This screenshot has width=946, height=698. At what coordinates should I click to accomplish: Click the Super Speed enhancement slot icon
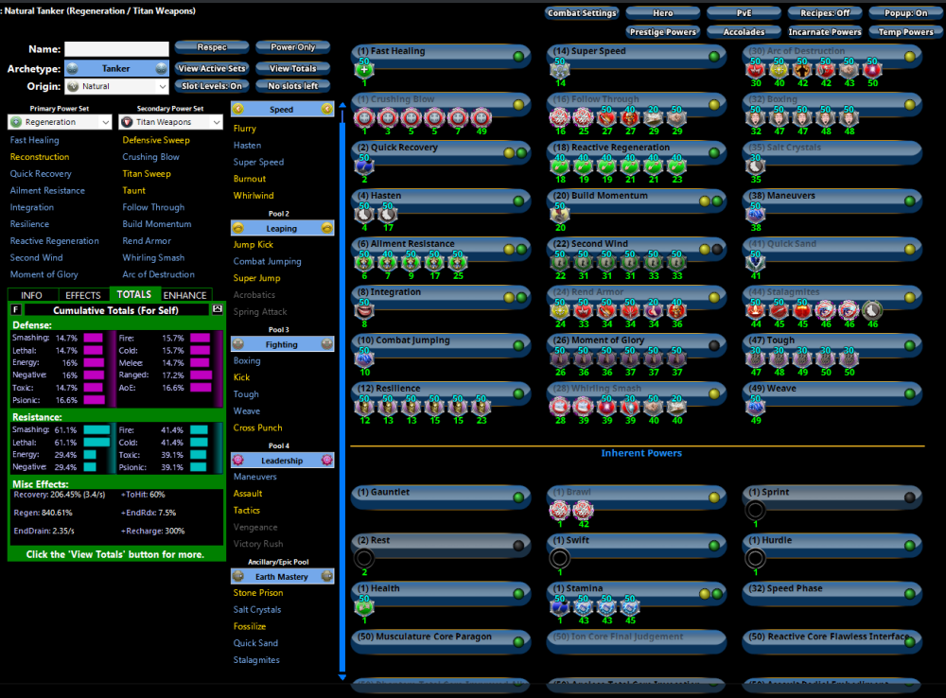(x=560, y=70)
